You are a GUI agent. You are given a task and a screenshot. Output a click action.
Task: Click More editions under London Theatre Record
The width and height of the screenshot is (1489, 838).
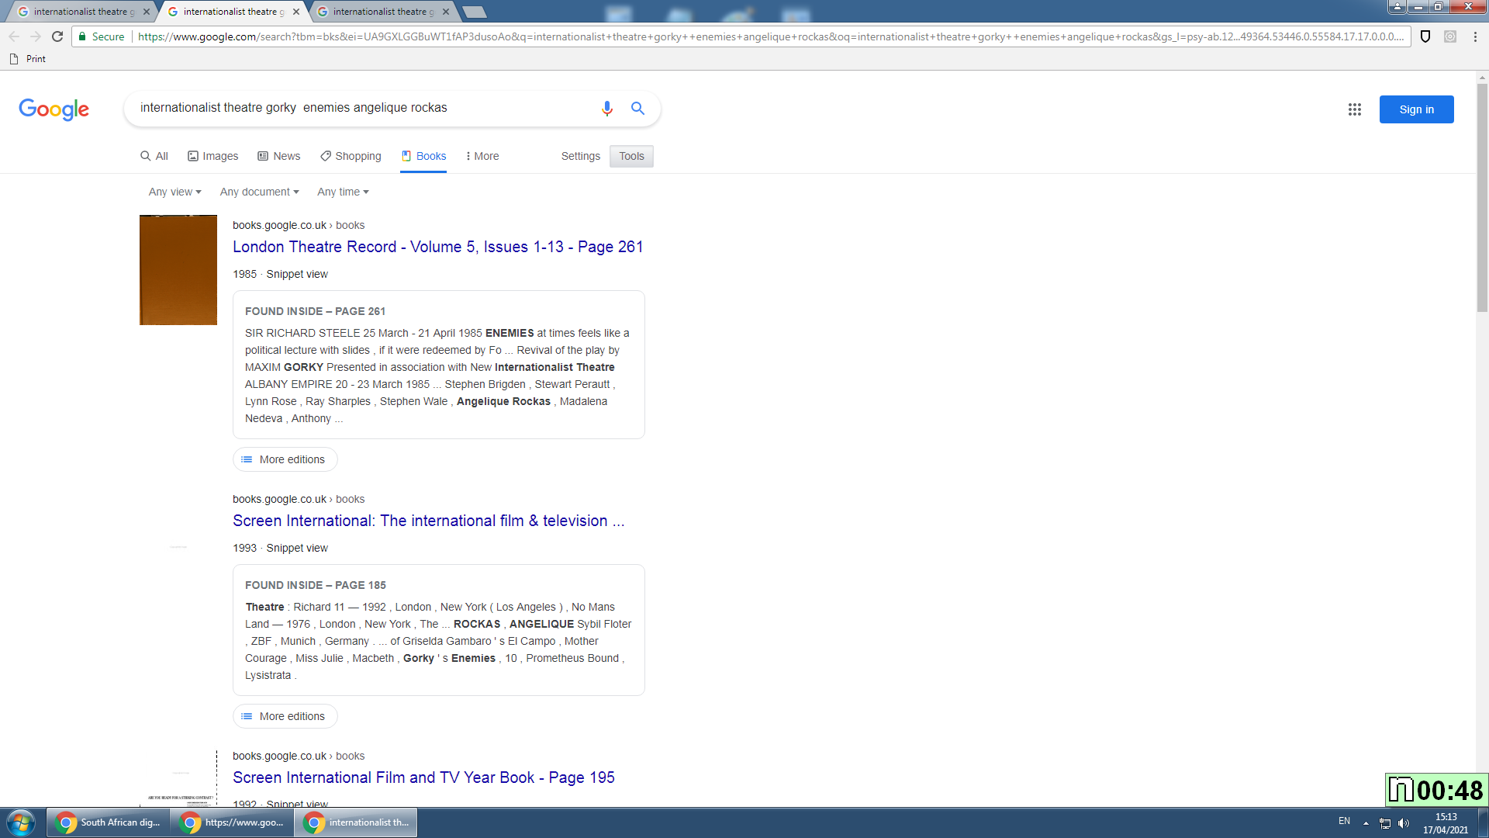click(x=285, y=459)
